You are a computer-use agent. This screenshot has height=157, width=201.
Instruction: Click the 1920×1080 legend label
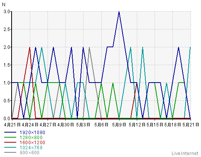click(x=32, y=133)
